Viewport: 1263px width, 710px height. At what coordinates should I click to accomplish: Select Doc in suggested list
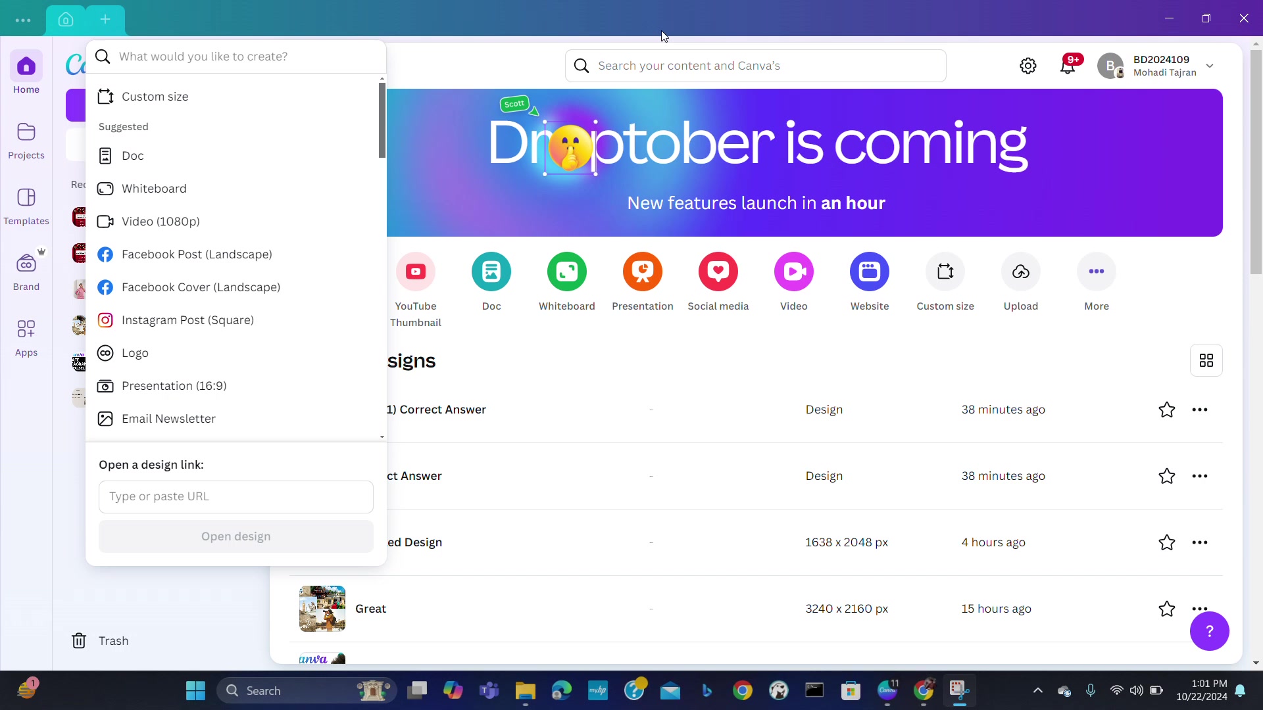coord(235,156)
